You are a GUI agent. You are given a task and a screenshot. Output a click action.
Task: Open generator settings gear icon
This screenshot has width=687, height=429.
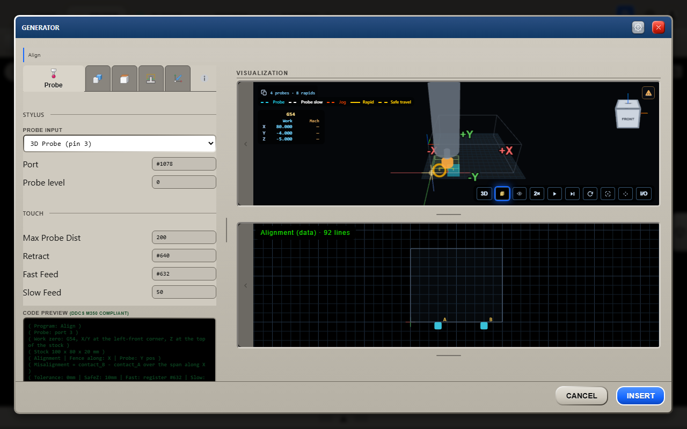(x=638, y=27)
